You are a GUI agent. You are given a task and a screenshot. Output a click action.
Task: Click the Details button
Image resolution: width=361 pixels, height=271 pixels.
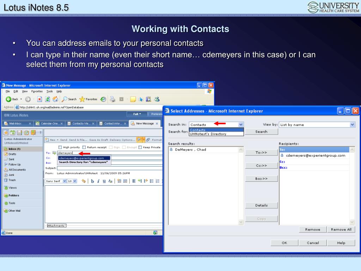(x=261, y=205)
